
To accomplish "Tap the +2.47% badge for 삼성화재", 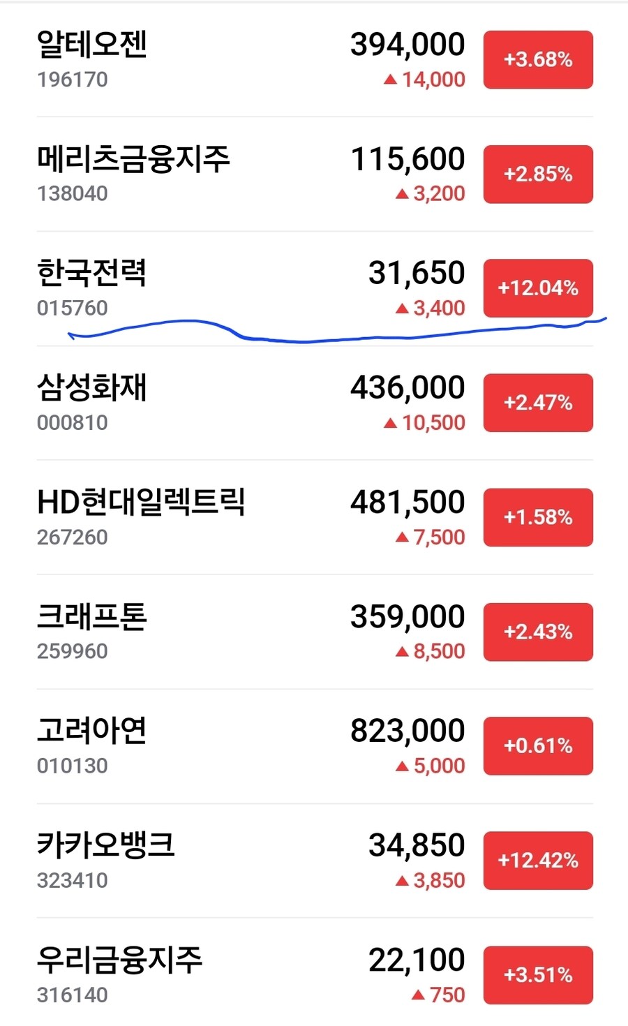I will [538, 403].
